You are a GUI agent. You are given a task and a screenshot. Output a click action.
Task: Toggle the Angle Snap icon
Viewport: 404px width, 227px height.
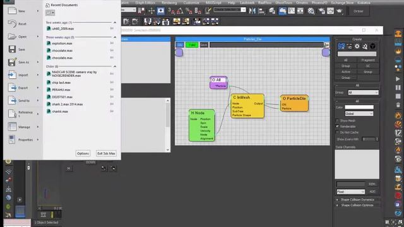pos(180,11)
